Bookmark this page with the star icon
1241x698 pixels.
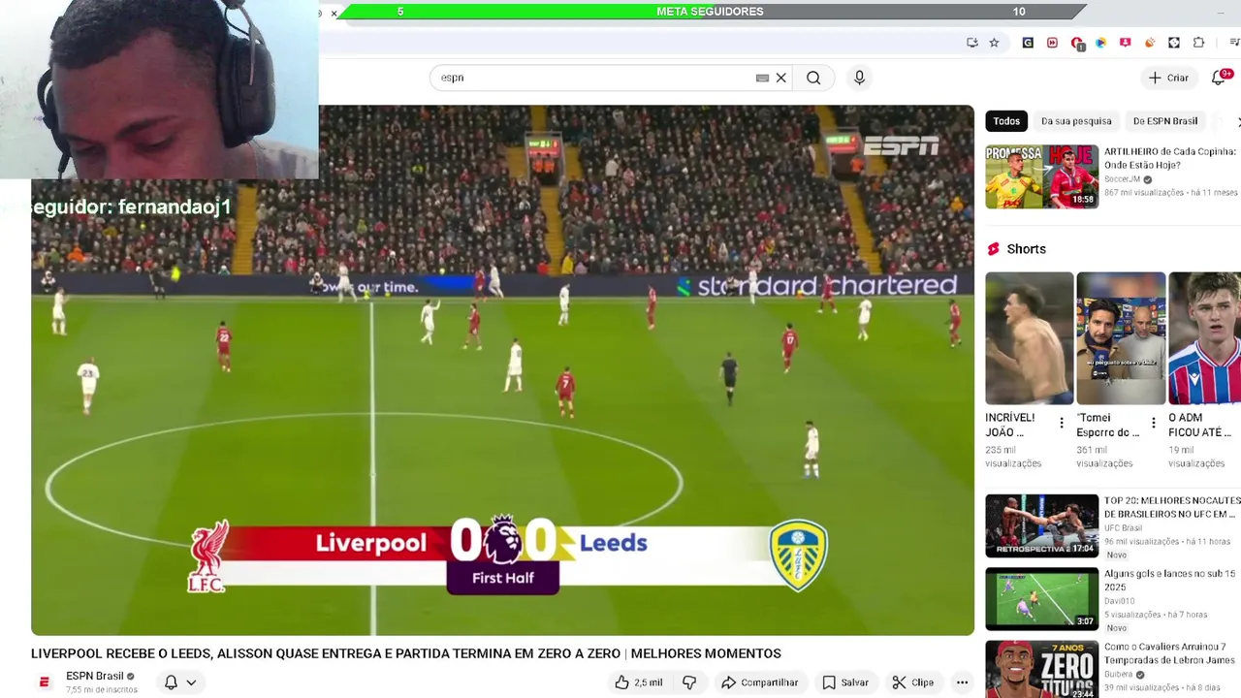point(994,43)
